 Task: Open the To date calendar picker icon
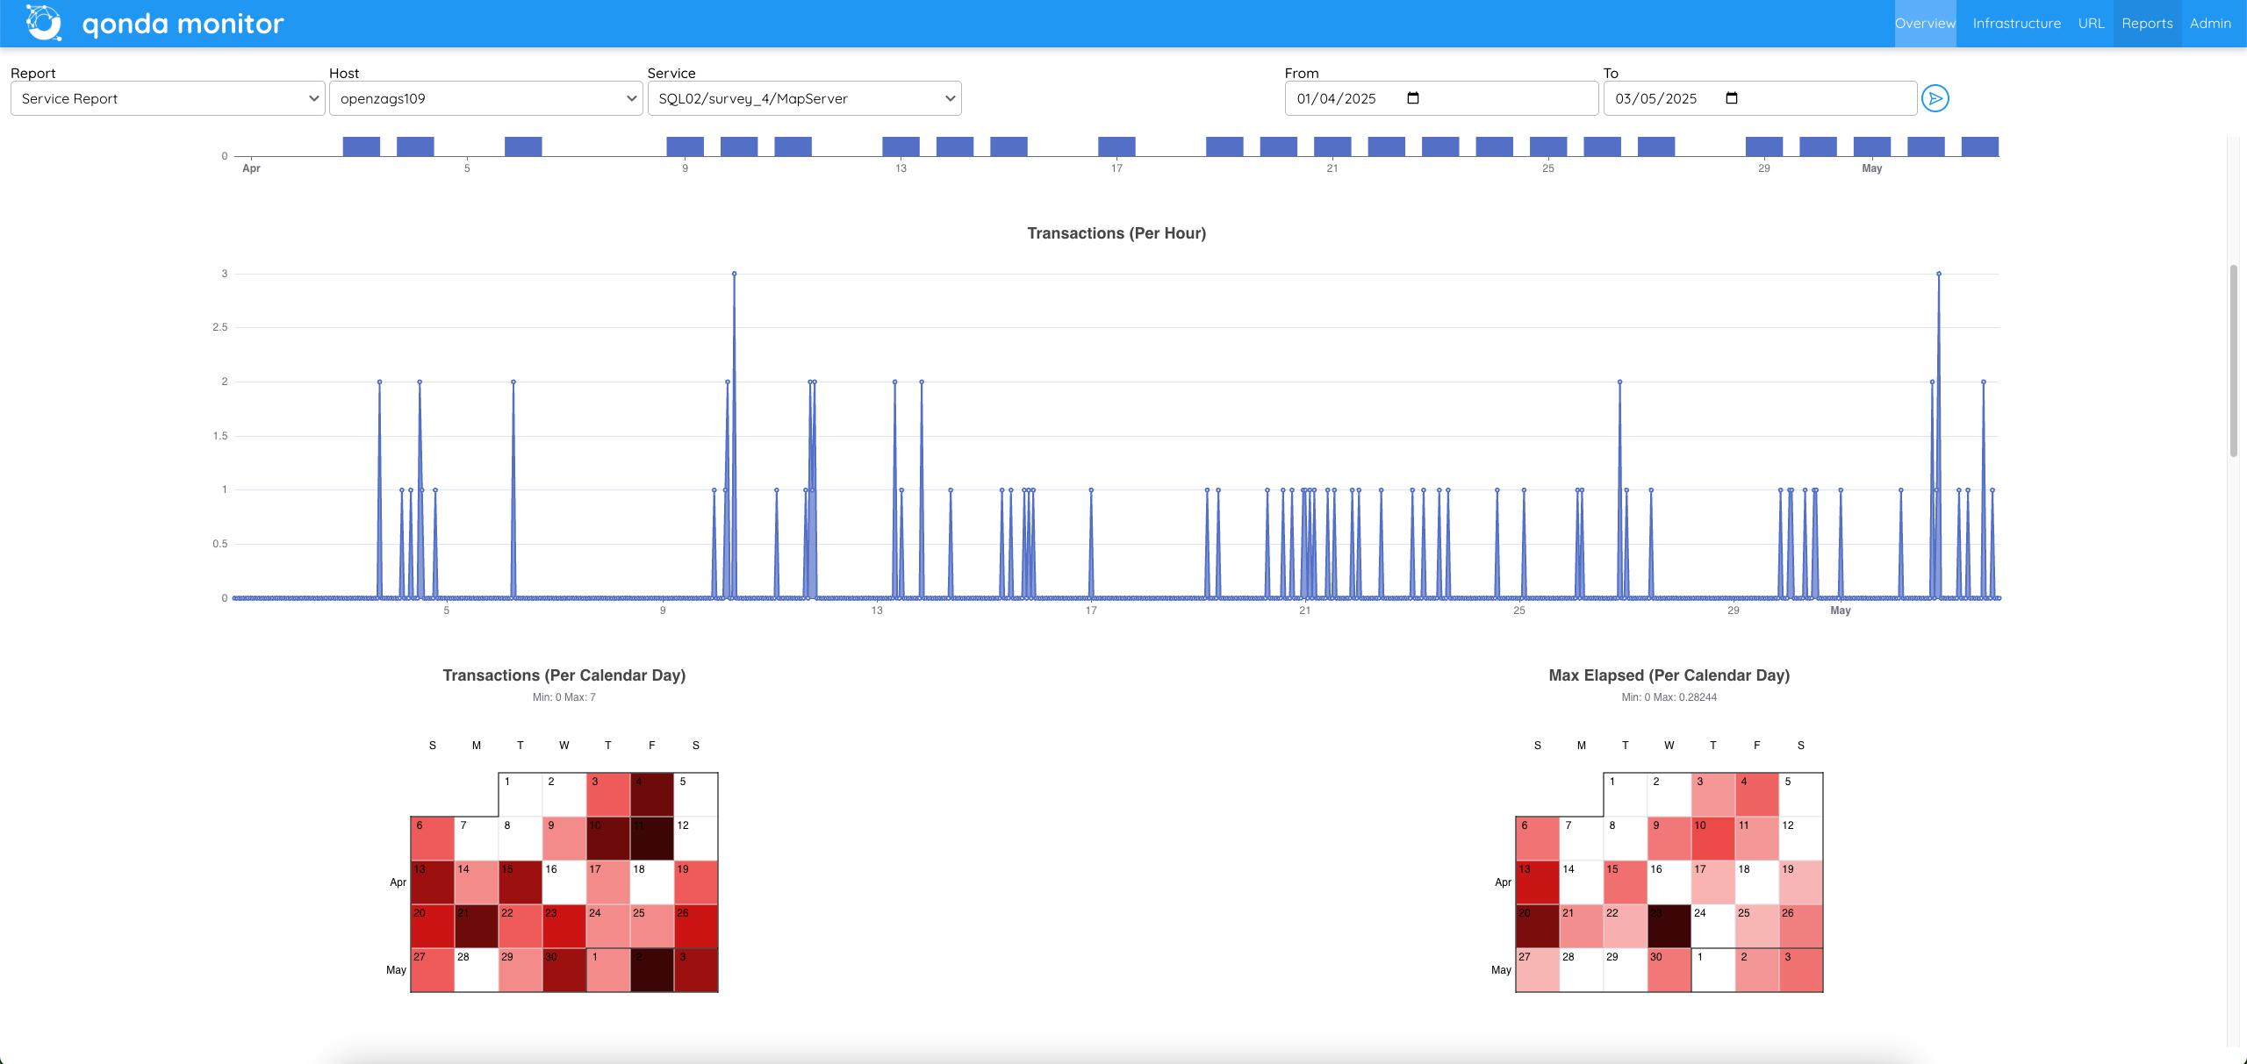(x=1731, y=98)
